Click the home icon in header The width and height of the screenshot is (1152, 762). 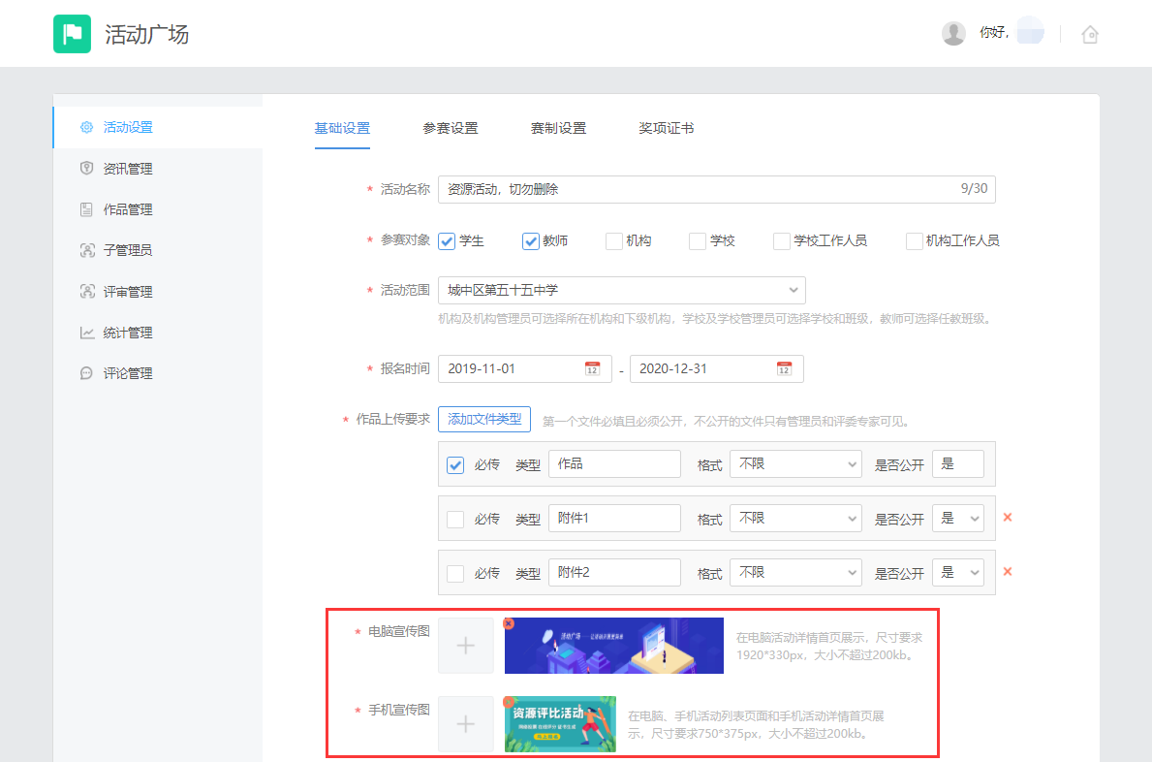coord(1090,35)
